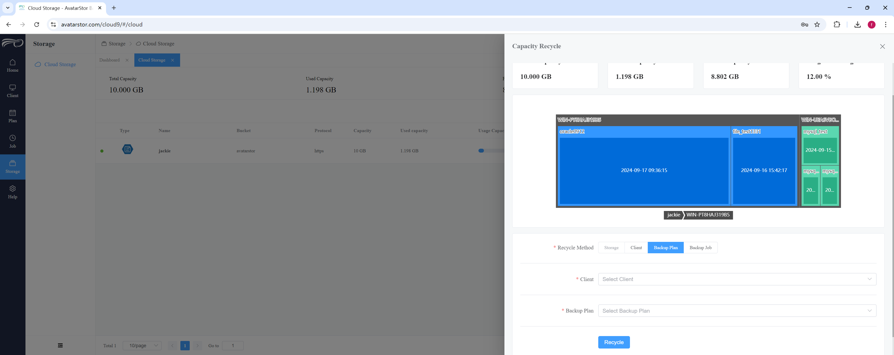Viewport: 894px width, 355px height.
Task: Click oracle0912 backup block 2024-09-17 09:36:15
Action: [x=644, y=170]
